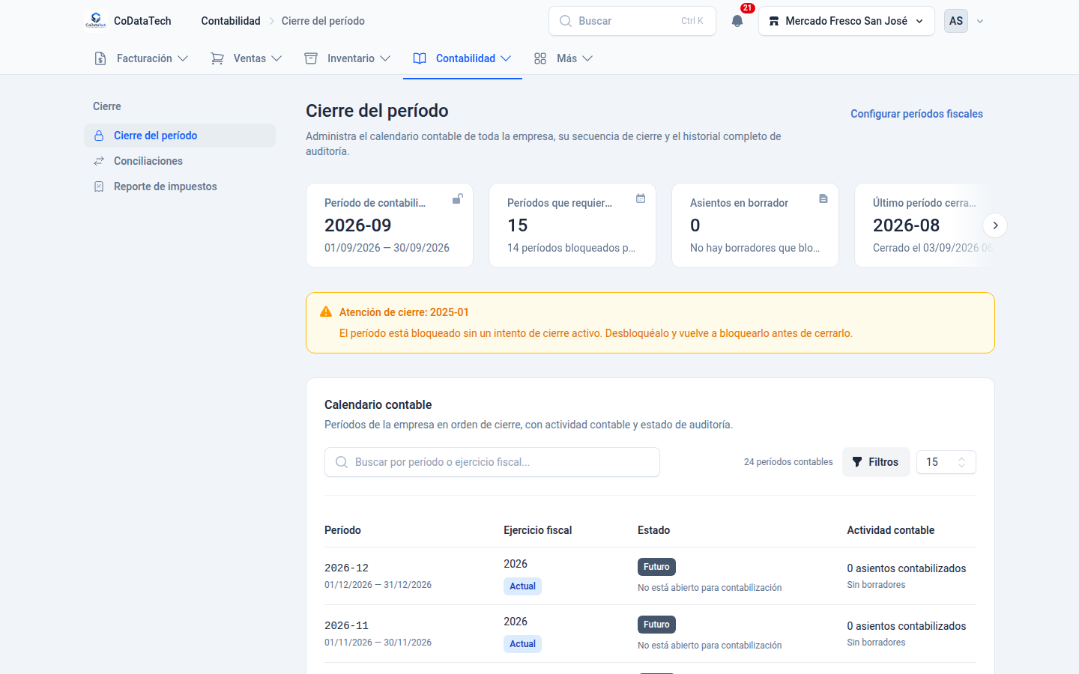Click the Inventario box icon
This screenshot has height=674, width=1079.
click(311, 58)
